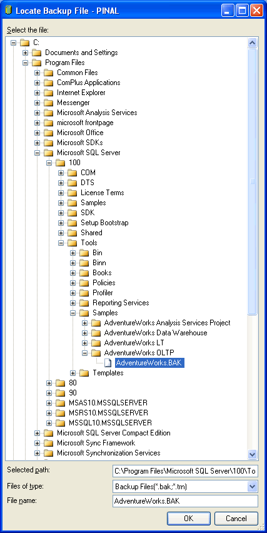Click the Selected path text field

point(185,472)
